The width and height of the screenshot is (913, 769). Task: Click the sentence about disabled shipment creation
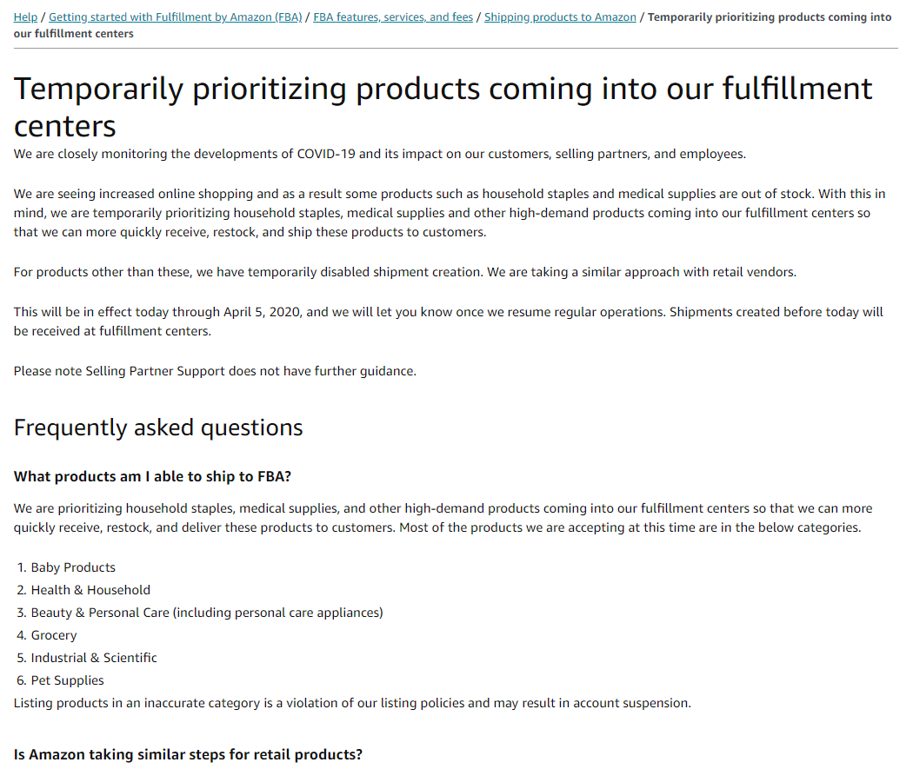tap(404, 272)
